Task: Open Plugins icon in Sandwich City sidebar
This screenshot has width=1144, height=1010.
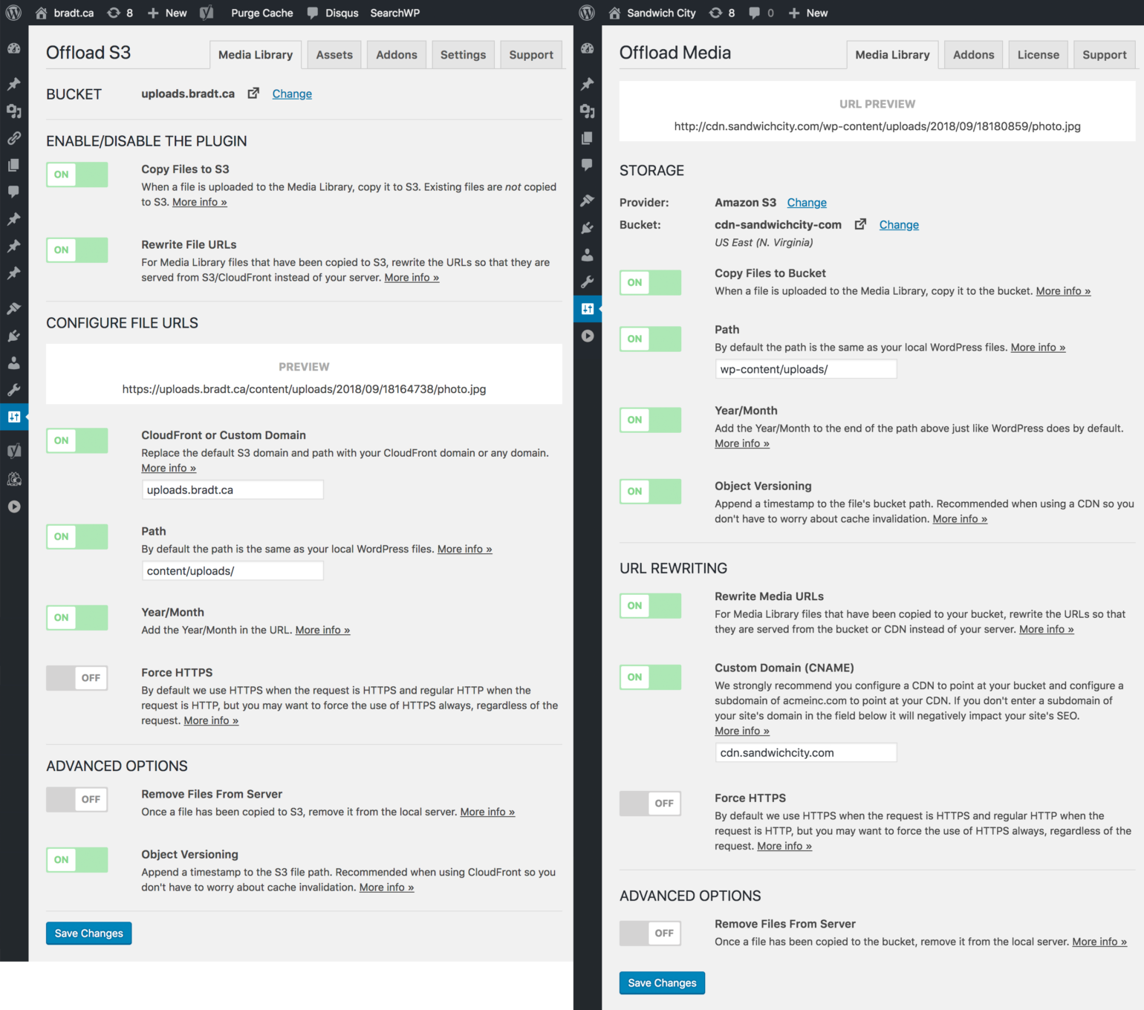Action: 587,228
